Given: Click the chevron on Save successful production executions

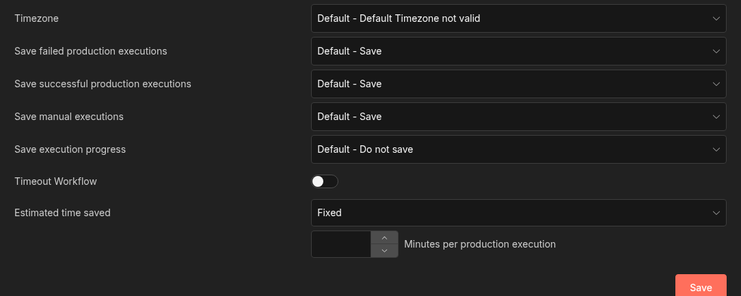Looking at the screenshot, I should pyautogui.click(x=716, y=84).
